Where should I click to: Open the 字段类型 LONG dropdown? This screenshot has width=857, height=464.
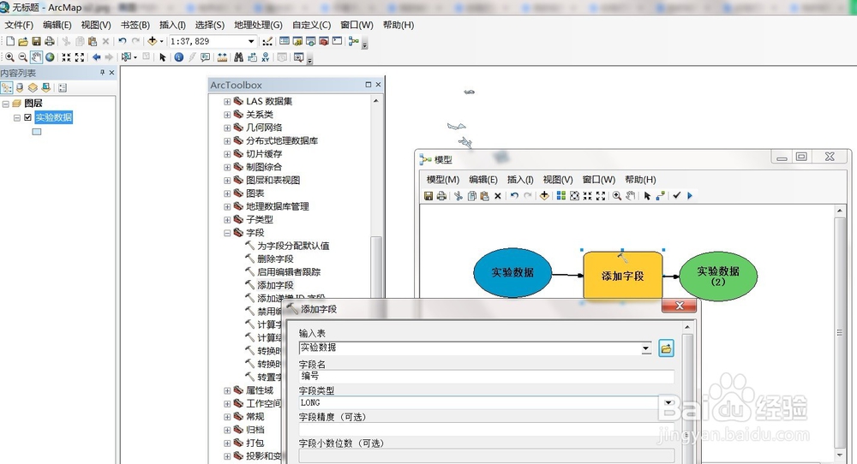click(668, 403)
